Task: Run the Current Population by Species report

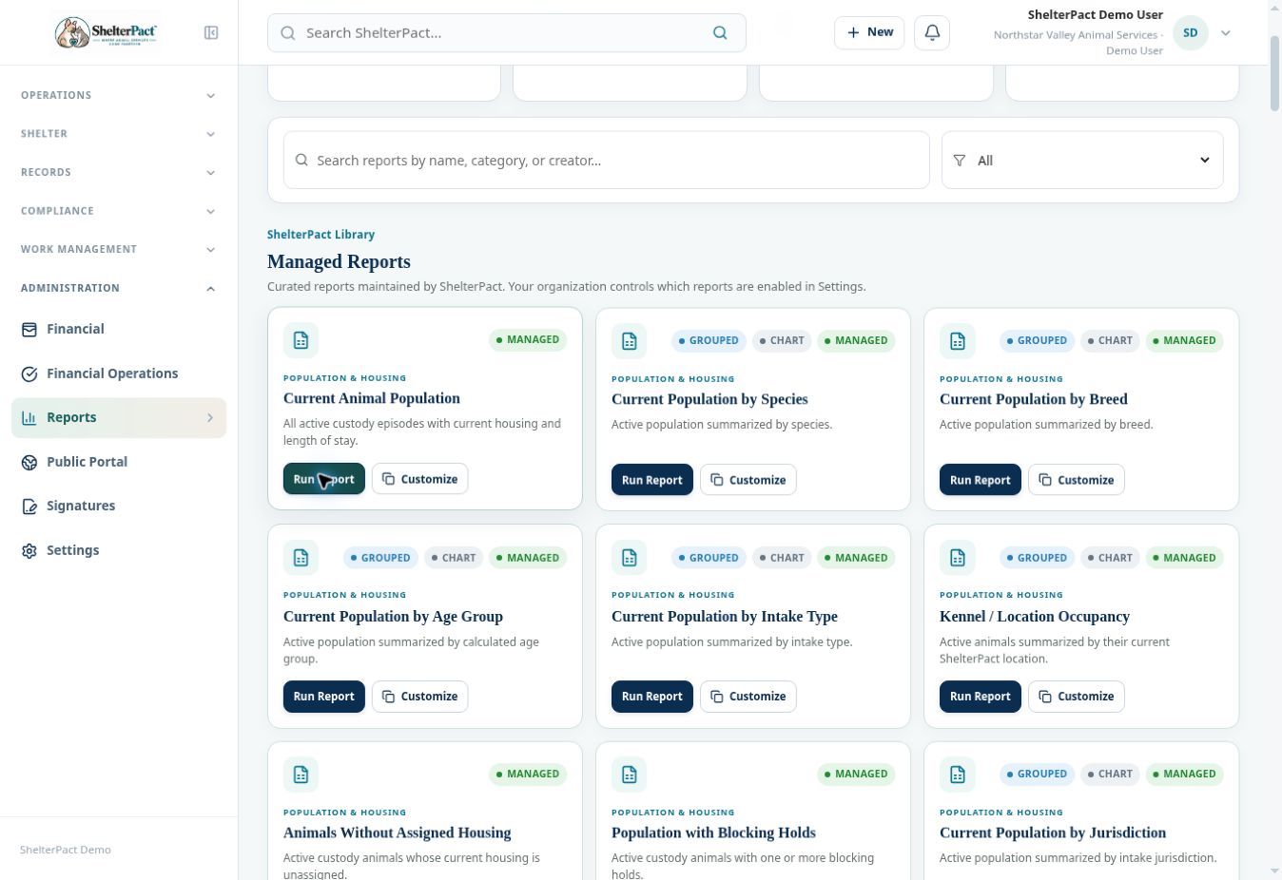Action: (x=652, y=480)
